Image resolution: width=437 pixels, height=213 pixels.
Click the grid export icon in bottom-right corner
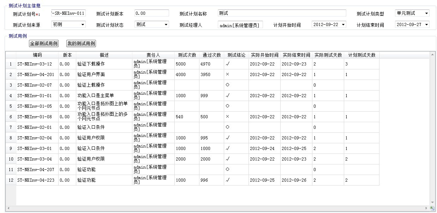tap(432, 208)
